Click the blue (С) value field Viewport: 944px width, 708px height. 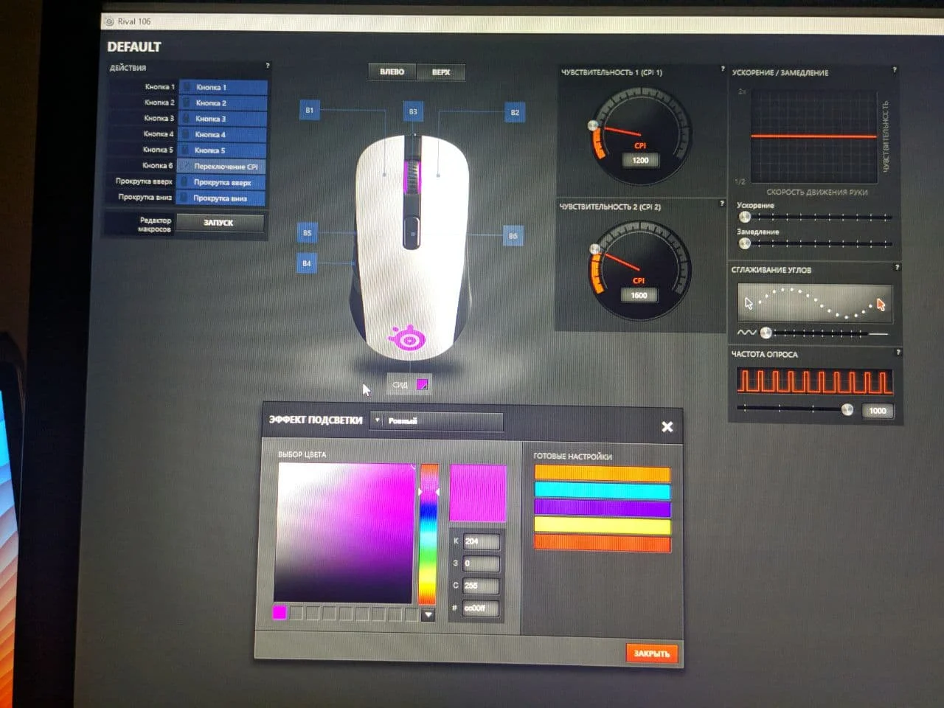click(481, 586)
